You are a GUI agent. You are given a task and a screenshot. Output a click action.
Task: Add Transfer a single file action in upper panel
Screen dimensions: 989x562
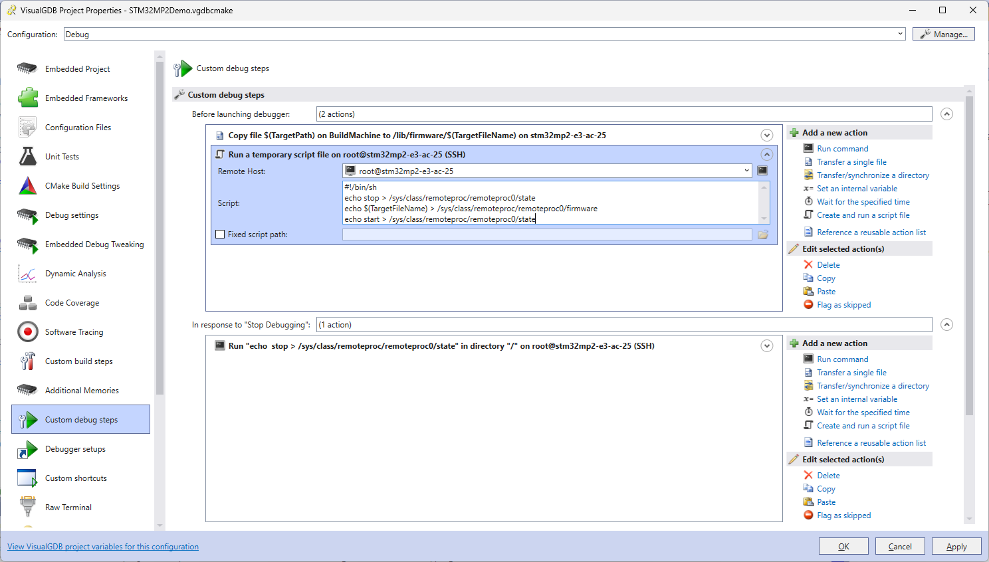click(851, 162)
